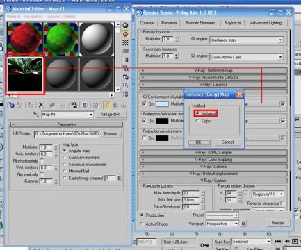Click the Go to Start playback button

click(x=277, y=242)
